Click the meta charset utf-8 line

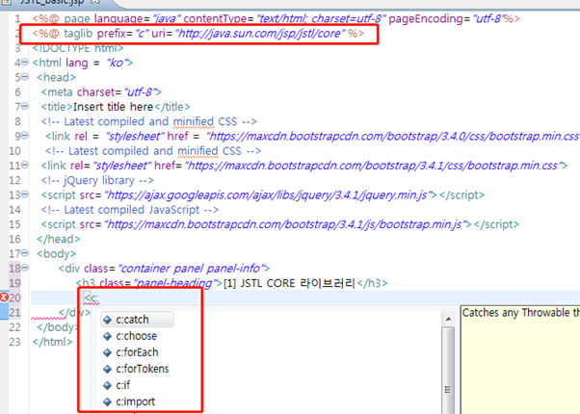pyautogui.click(x=101, y=92)
